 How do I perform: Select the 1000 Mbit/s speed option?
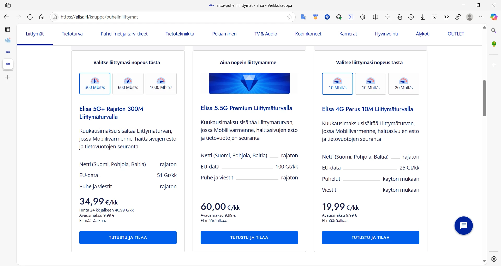161,83
